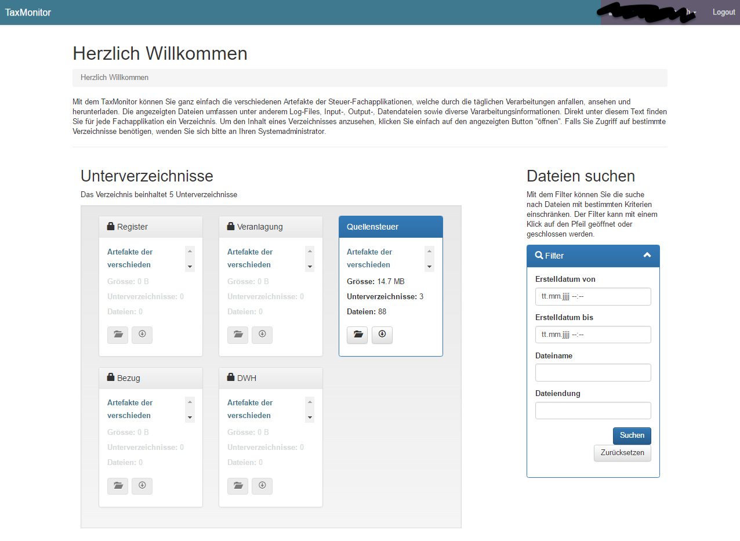Open the Quellensteuer folder icon button
This screenshot has height=541, width=740.
tap(357, 335)
